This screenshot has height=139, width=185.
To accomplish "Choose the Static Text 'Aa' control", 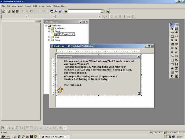I will [172, 32].
